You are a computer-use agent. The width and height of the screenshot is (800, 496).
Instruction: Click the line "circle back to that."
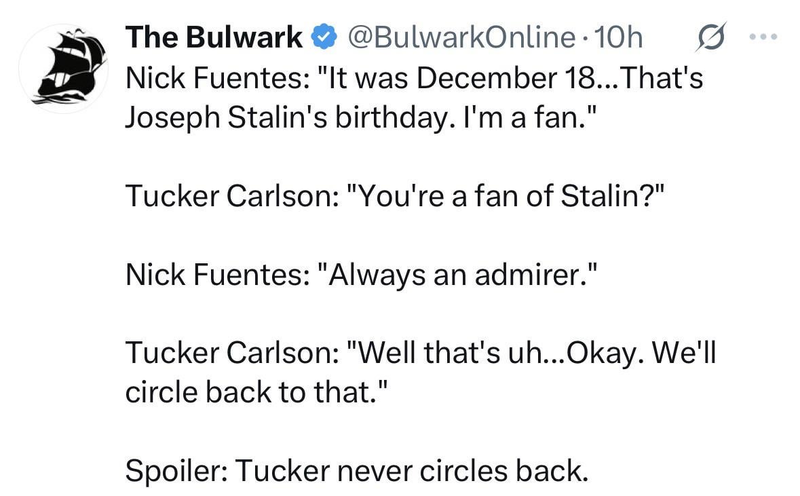click(x=257, y=394)
